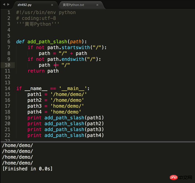The width and height of the screenshot is (195, 183).
Task: Click the first '/home/demo/' output line
Action: (17, 145)
